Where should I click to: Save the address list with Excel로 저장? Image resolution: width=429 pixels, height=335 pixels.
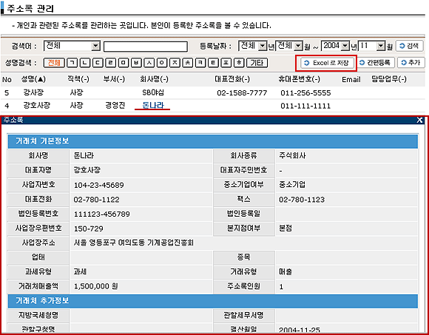[x=327, y=63]
